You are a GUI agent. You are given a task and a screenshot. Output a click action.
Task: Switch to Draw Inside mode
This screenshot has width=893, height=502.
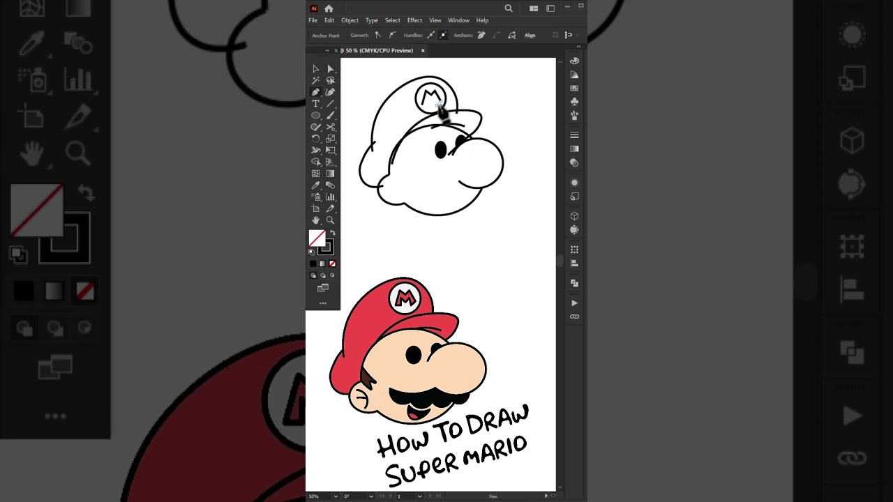pos(332,275)
